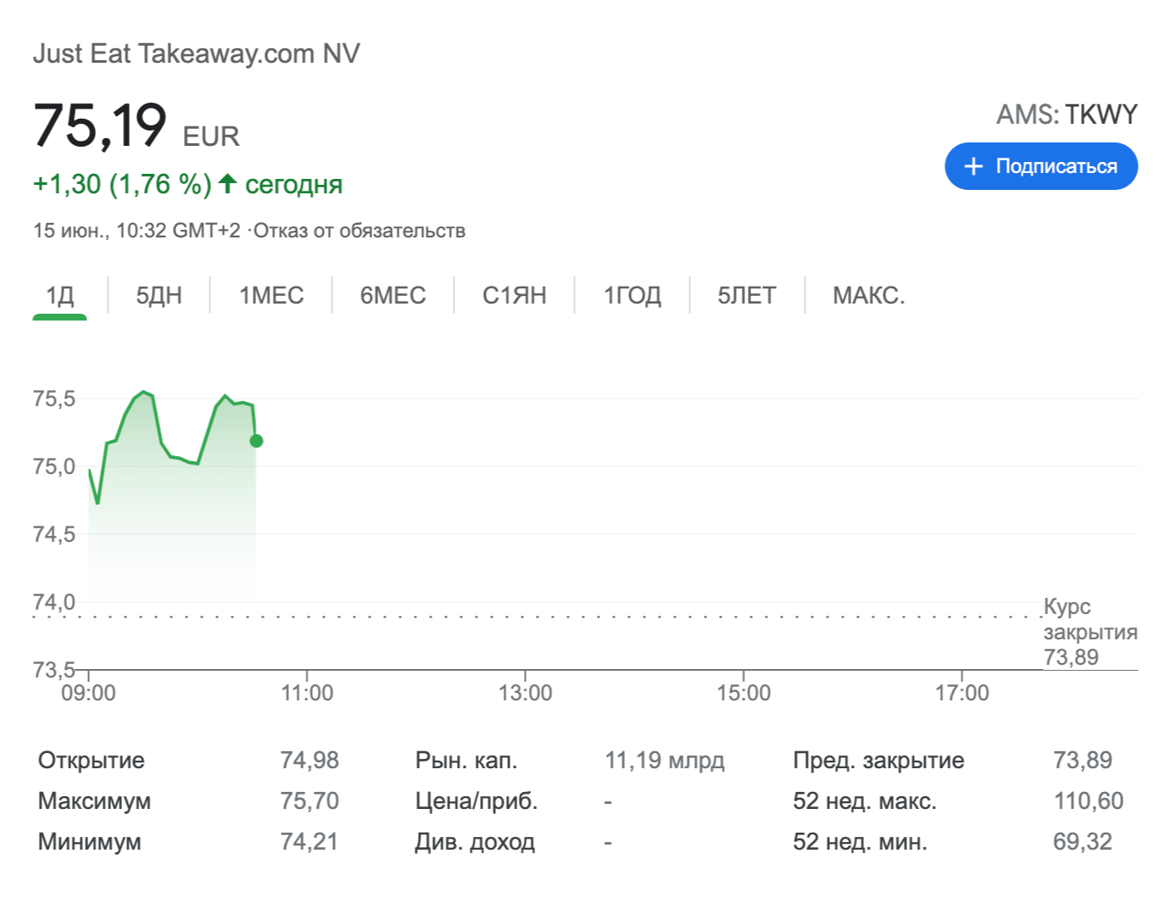Click the Минимум row label
This screenshot has width=1170, height=909.
(90, 841)
